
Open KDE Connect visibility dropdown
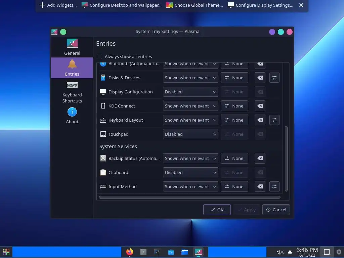(190, 106)
